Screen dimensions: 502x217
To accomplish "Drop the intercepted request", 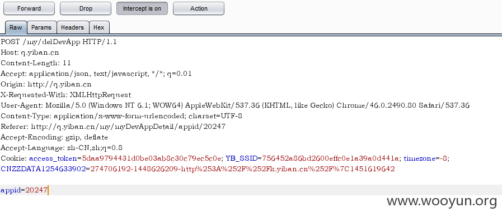I will [86, 8].
